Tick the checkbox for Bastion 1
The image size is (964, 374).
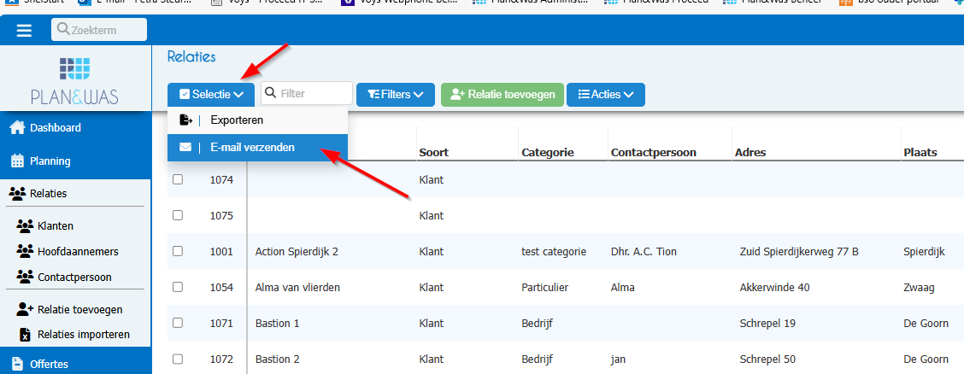(178, 323)
